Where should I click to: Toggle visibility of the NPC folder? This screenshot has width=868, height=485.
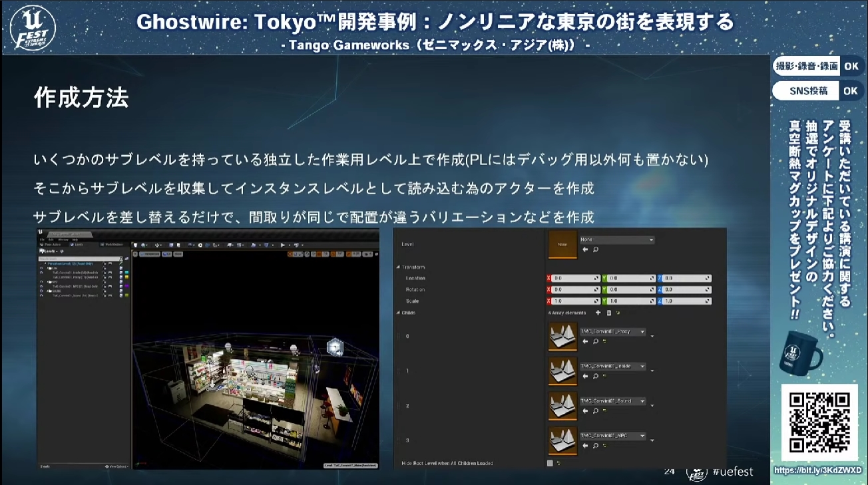click(41, 281)
